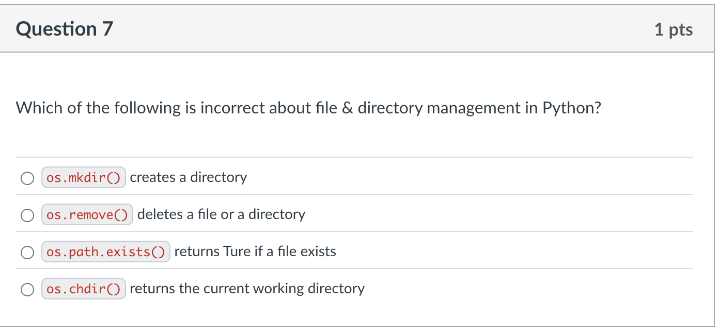Click the misspelled word "Ture"
Screen dimensions: 719x334
click(x=237, y=252)
